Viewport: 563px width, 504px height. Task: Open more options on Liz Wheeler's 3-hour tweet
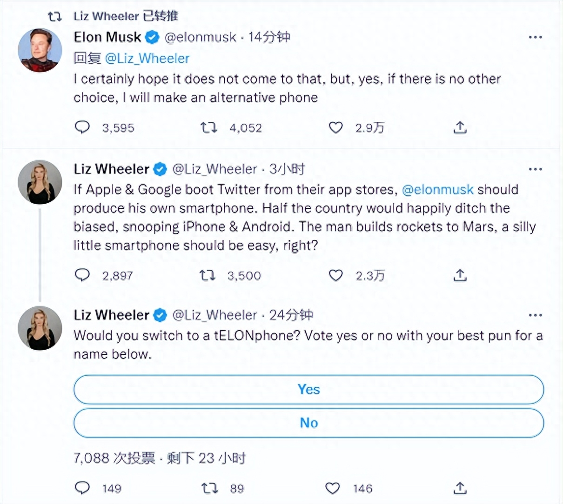tap(535, 169)
